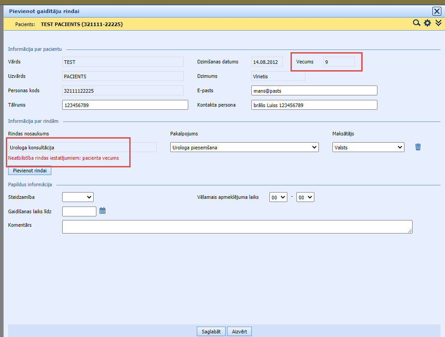Open the Maksātājs dropdown showing Valsts
Viewport: 445px width, 337px height.
(368, 147)
